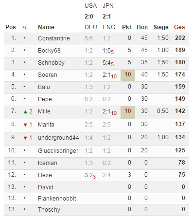Click player name Constantine
The width and height of the screenshot is (192, 220).
click(x=54, y=38)
